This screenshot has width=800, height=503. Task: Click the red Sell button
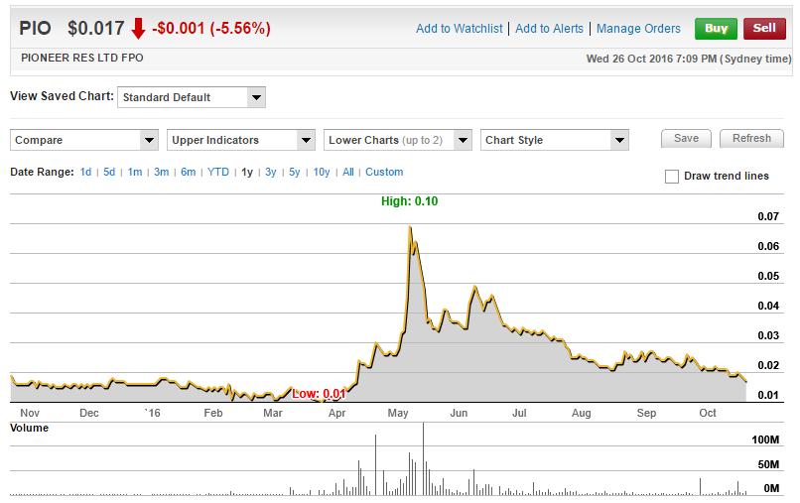[764, 28]
